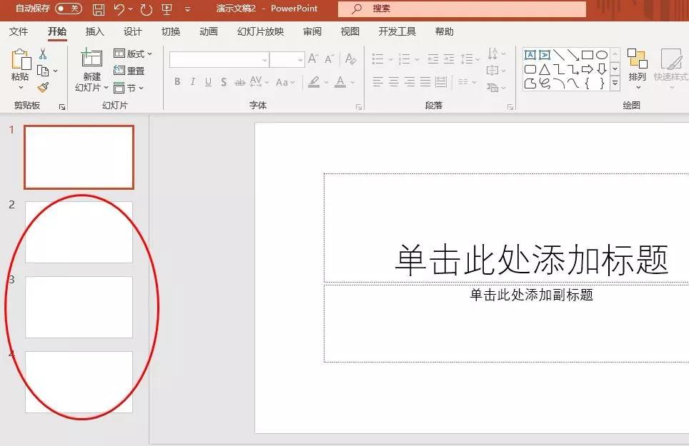Toggle Underline formatting

click(207, 81)
